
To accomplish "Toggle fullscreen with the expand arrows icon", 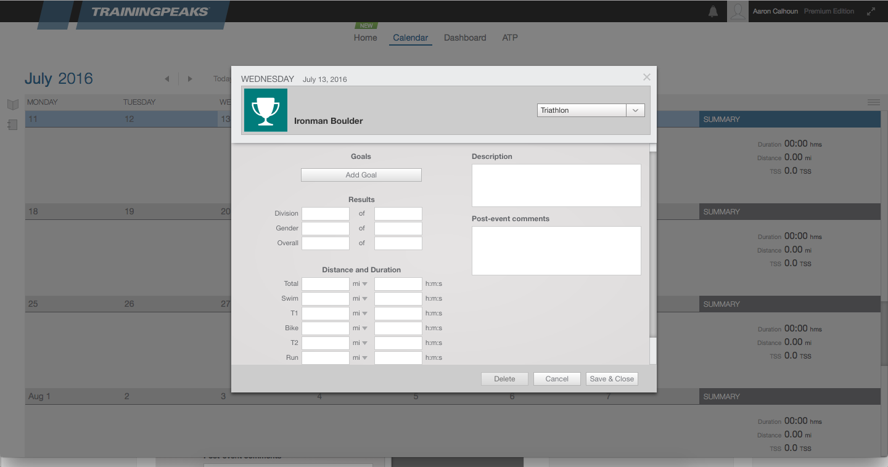I will tap(871, 11).
